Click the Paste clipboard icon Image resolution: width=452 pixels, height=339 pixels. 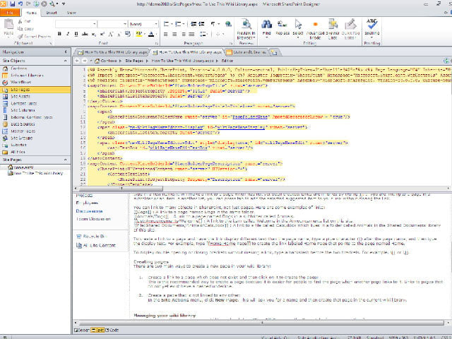pyautogui.click(x=8, y=28)
